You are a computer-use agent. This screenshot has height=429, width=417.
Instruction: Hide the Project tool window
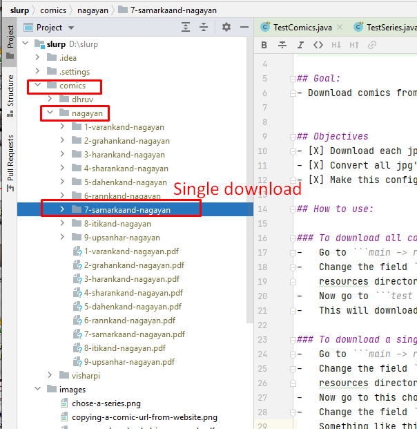tap(244, 27)
